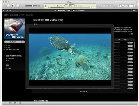Click the 报告疑虑 link
Screen dimensions: 139x106
(9, 68)
